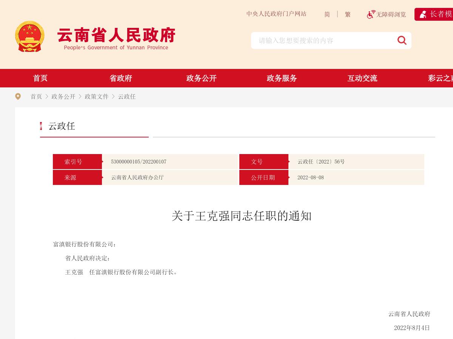The width and height of the screenshot is (453, 339).
Task: Click the 索引号 label cell
Action: (x=77, y=162)
